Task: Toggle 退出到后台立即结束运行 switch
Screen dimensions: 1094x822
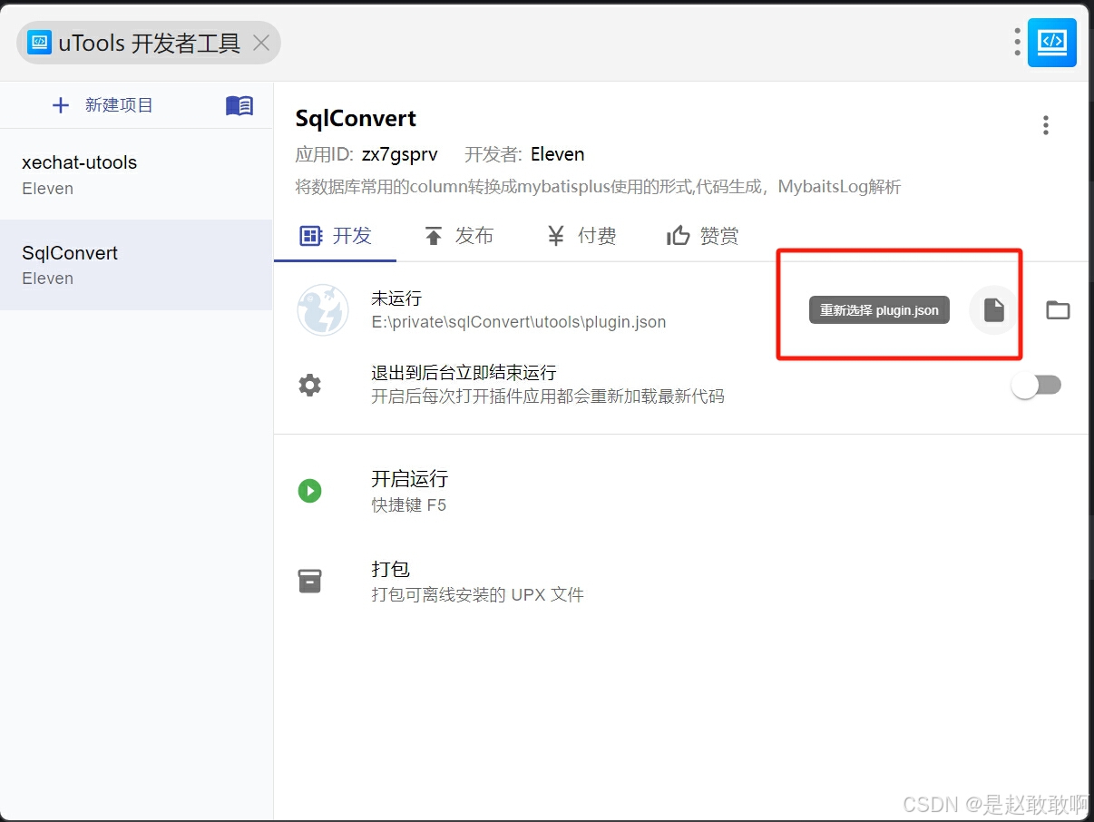Action: (x=1037, y=386)
